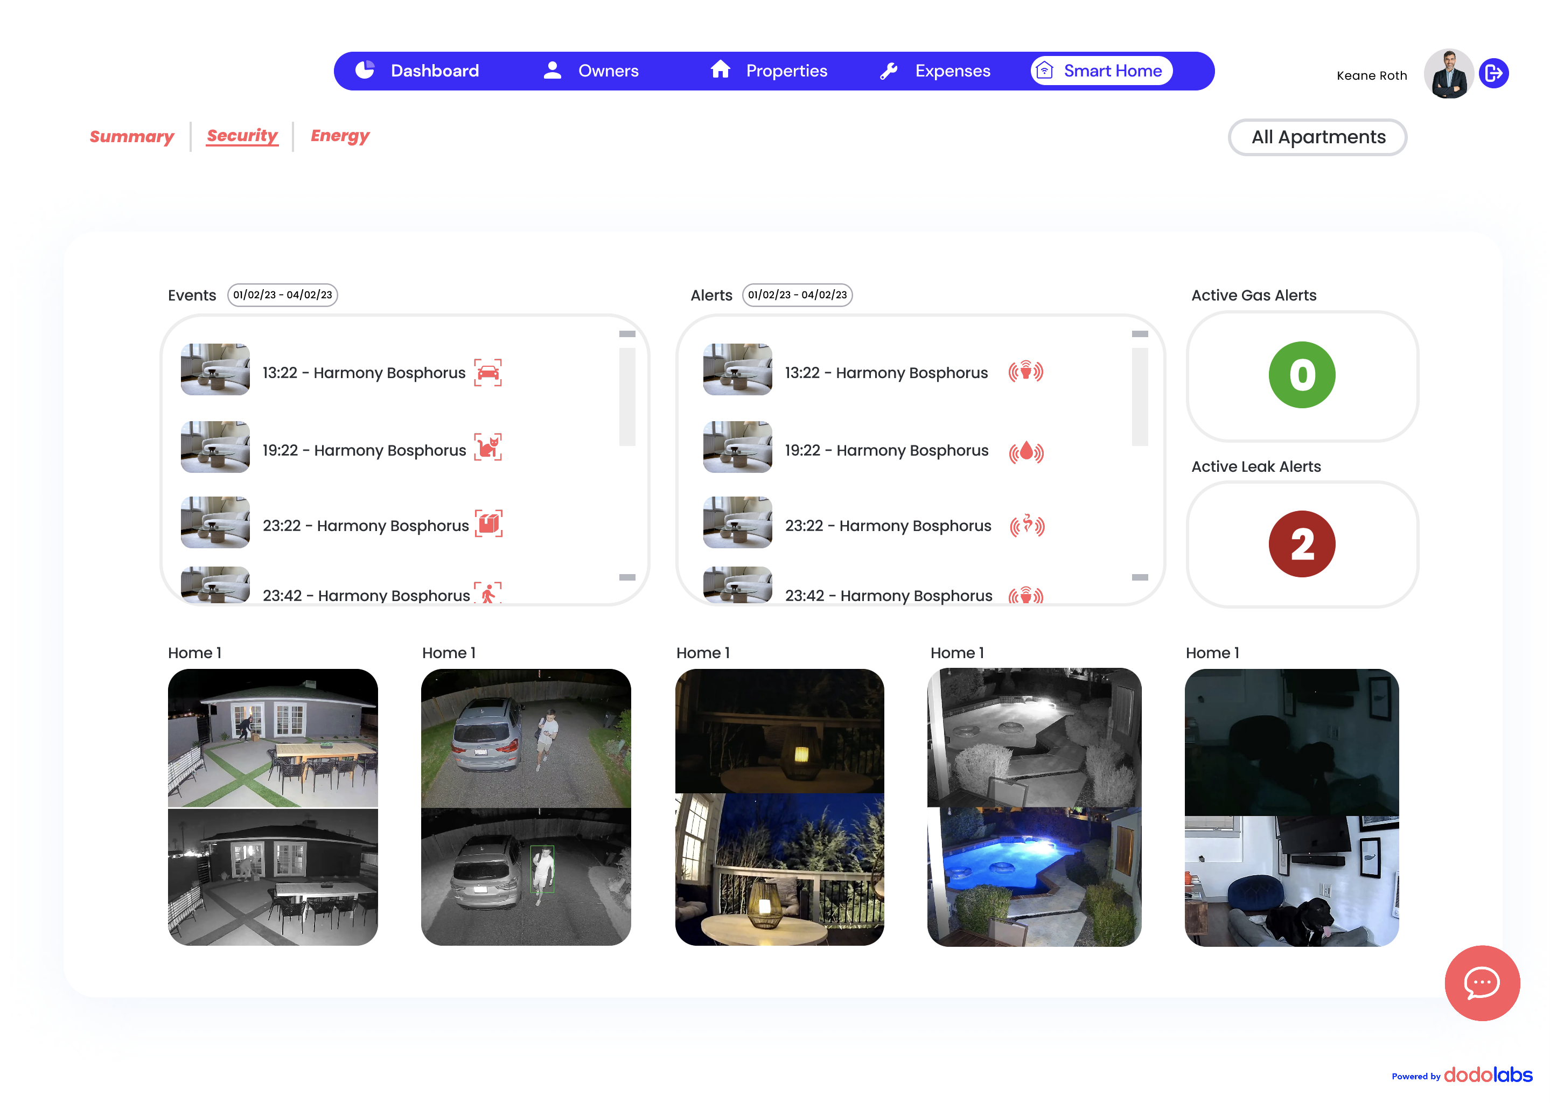This screenshot has height=1103, width=1550.
Task: Select '23:42 - Harmony Bosphorus' event text
Action: click(366, 596)
